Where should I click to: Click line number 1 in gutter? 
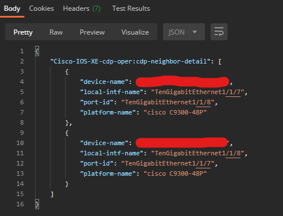[22, 51]
